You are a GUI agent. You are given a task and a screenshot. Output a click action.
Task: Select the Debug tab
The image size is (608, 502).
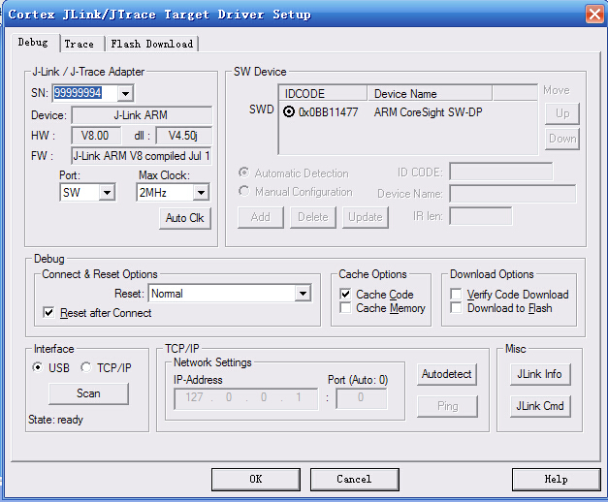pos(33,42)
